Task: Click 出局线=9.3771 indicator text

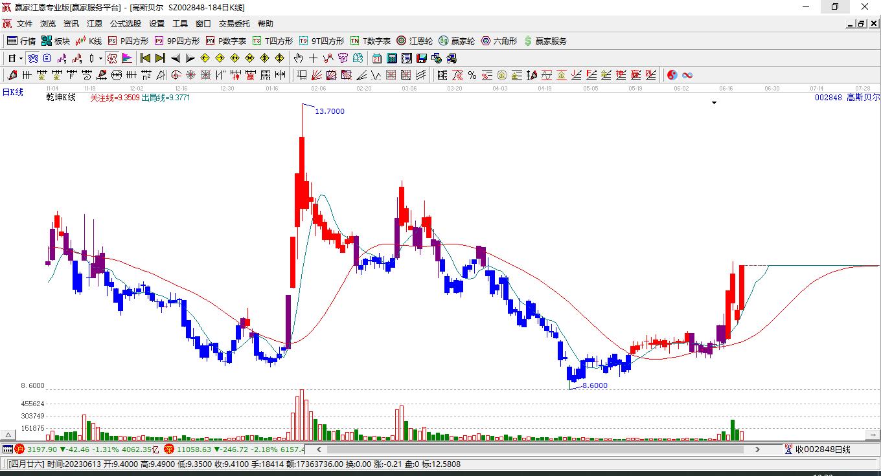Action: click(x=166, y=98)
